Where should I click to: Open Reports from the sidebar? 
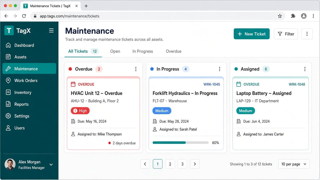point(29,104)
